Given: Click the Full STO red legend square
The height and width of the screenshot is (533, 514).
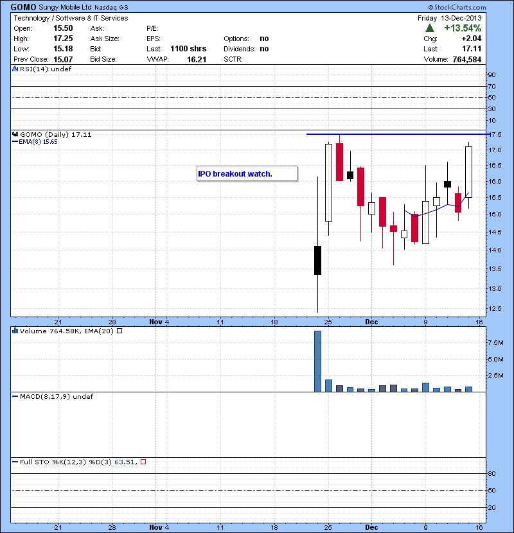Looking at the screenshot, I should pyautogui.click(x=143, y=462).
